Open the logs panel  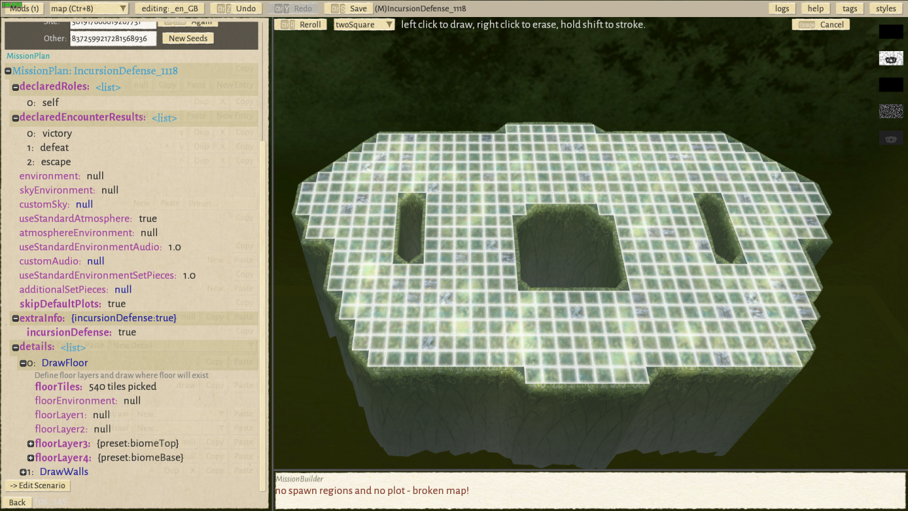[x=782, y=8]
